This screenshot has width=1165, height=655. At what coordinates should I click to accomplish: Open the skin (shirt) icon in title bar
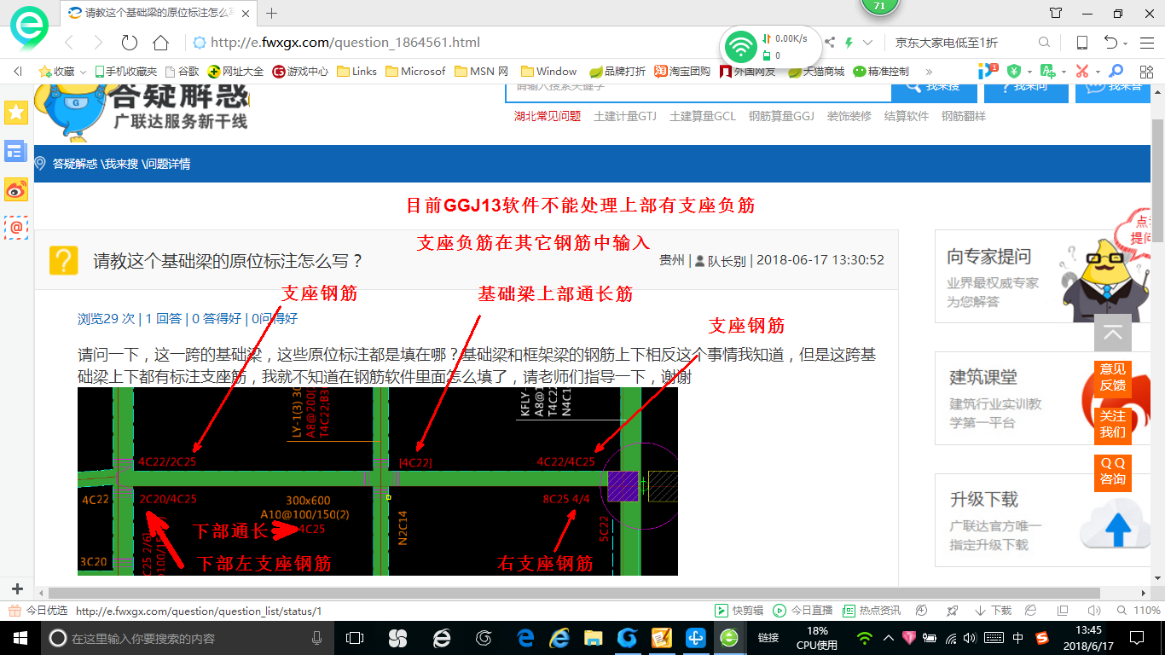coord(1056,13)
